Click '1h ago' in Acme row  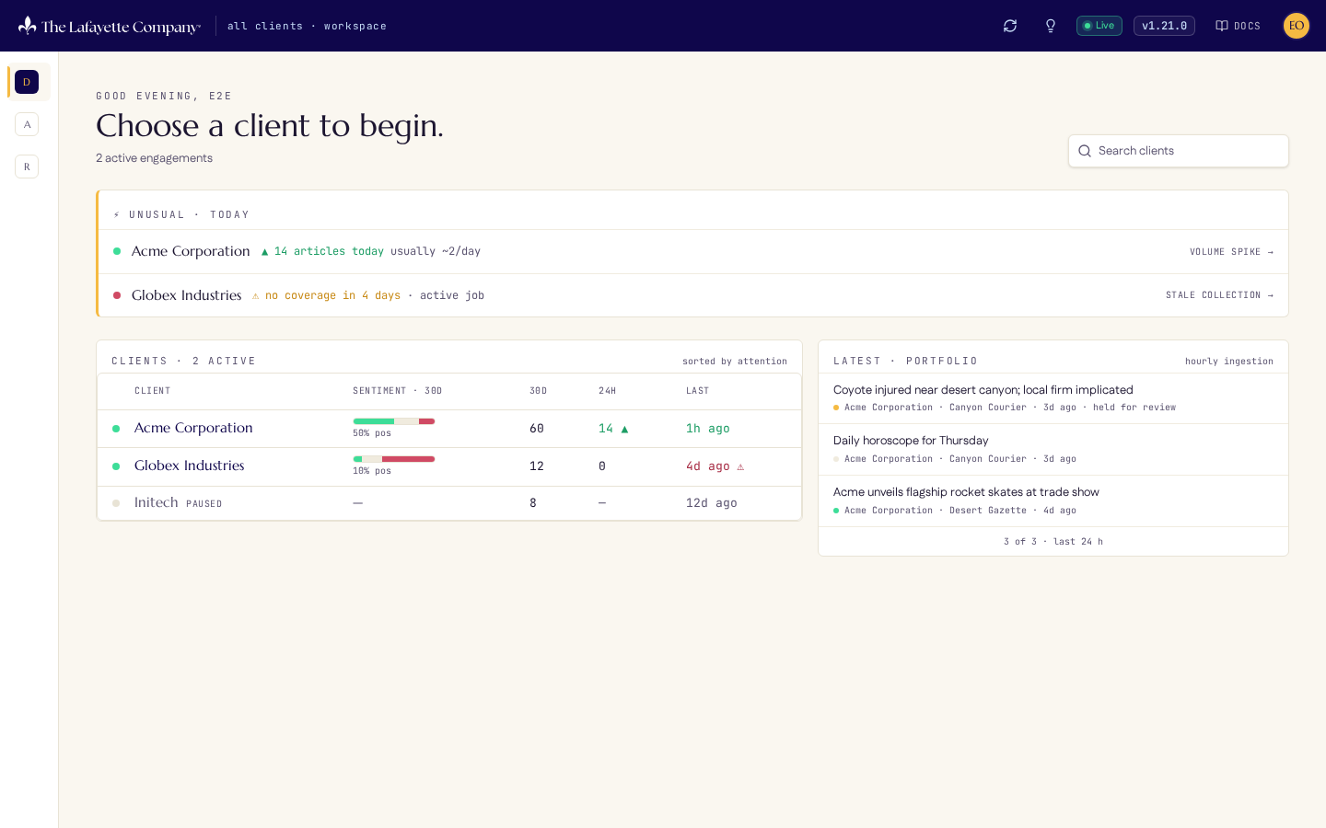pyautogui.click(x=708, y=429)
